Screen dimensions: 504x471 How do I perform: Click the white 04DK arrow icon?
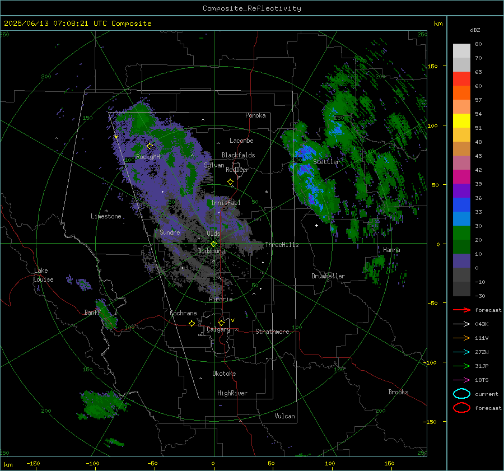(x=461, y=324)
